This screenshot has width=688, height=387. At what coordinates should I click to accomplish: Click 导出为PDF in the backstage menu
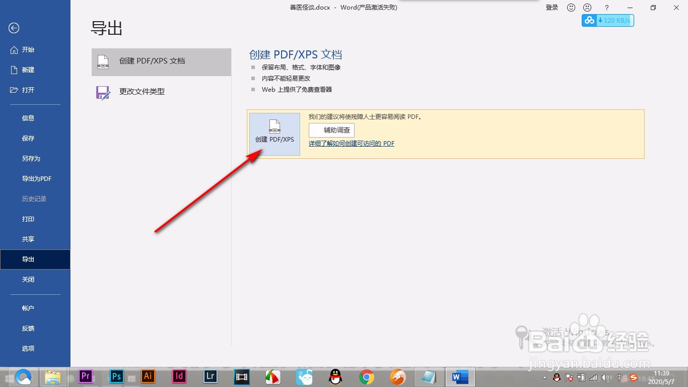point(35,179)
